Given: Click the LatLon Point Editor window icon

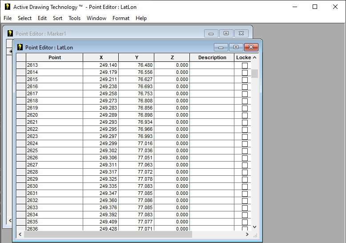Looking at the screenshot, I should click(20, 47).
